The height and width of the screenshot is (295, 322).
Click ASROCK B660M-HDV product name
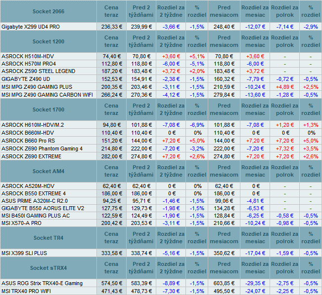(28, 133)
